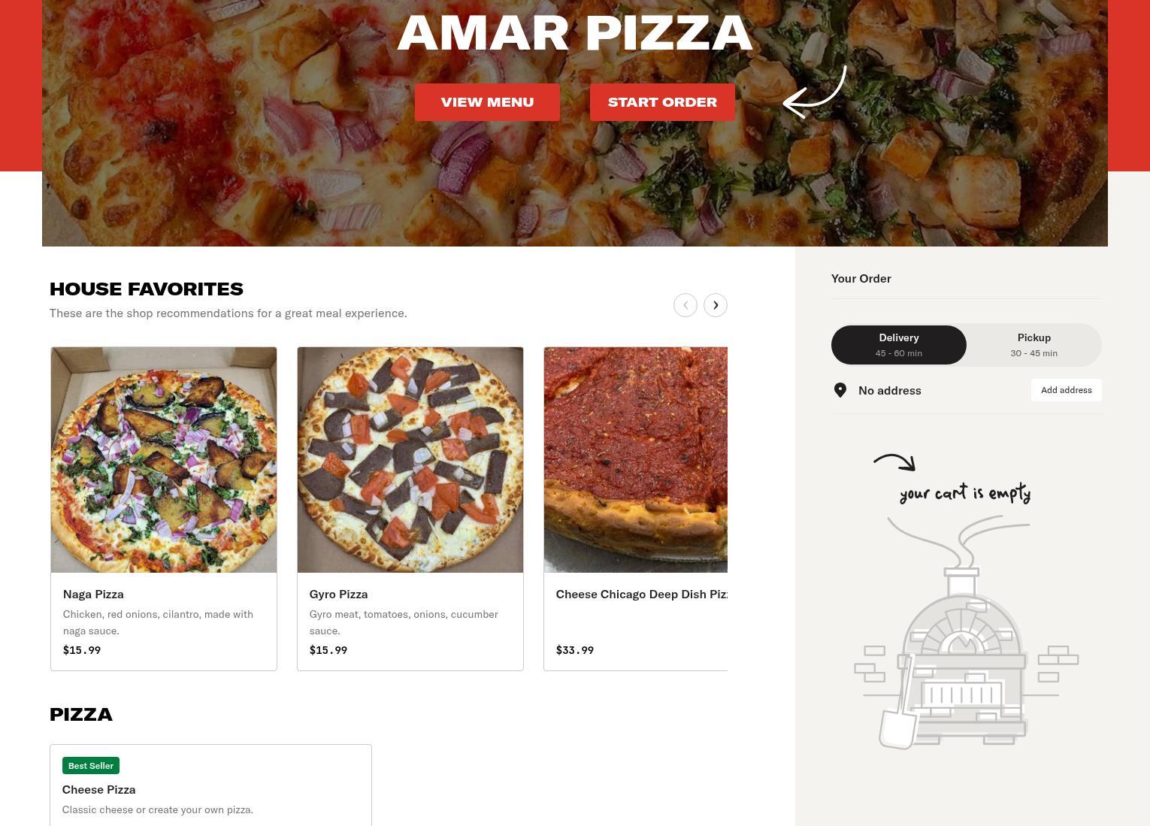The width and height of the screenshot is (1150, 826).
Task: Click the previous arrow in House Favorites carousel
Action: pos(685,305)
